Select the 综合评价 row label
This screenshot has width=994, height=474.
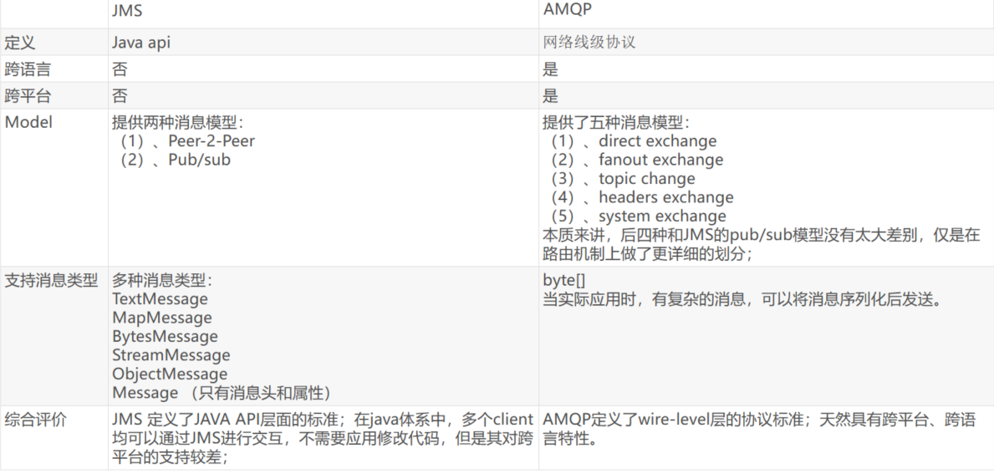coord(35,419)
